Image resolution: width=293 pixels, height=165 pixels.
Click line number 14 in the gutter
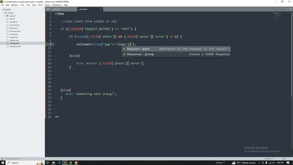[x=49, y=63]
